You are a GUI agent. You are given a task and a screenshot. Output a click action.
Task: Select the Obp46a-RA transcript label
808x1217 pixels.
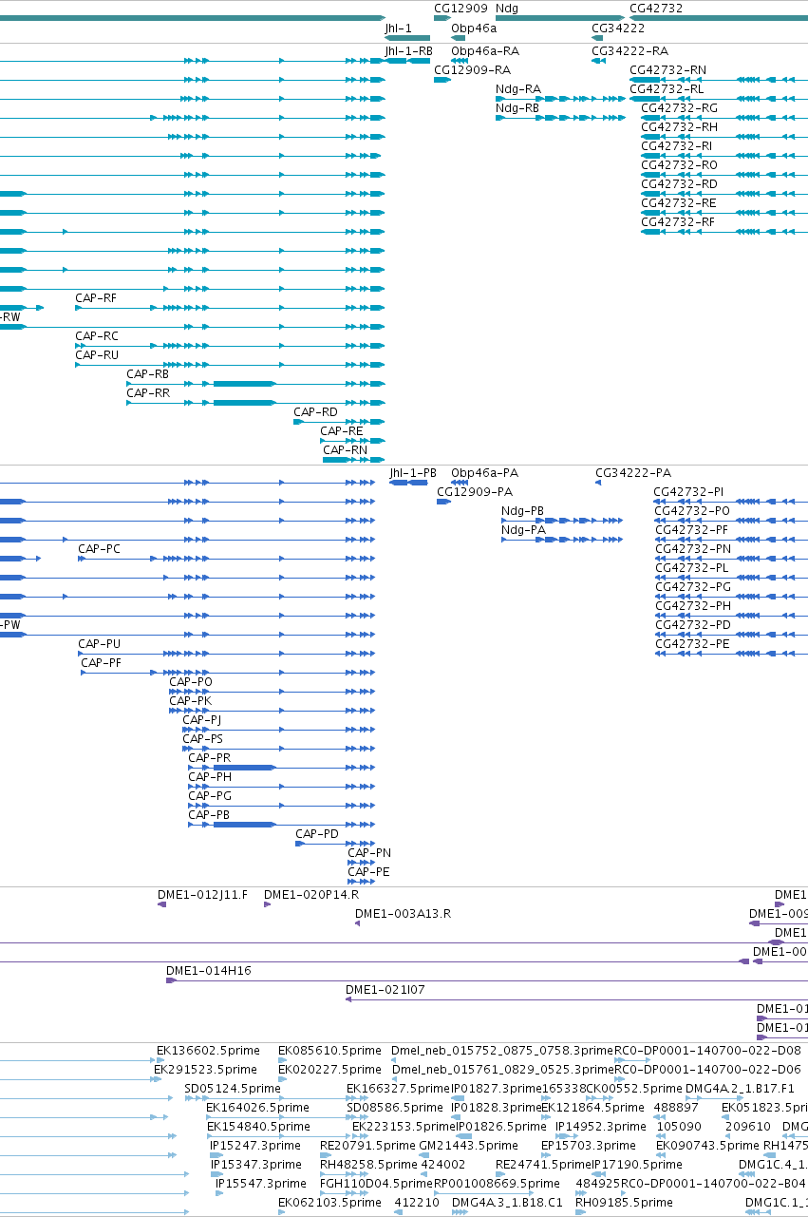[485, 51]
